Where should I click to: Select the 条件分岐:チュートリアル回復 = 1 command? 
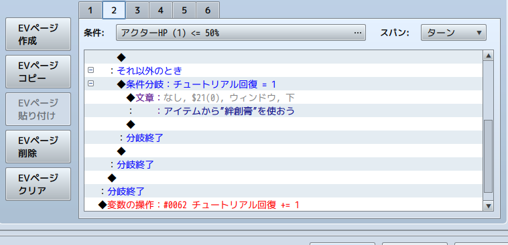point(283,84)
